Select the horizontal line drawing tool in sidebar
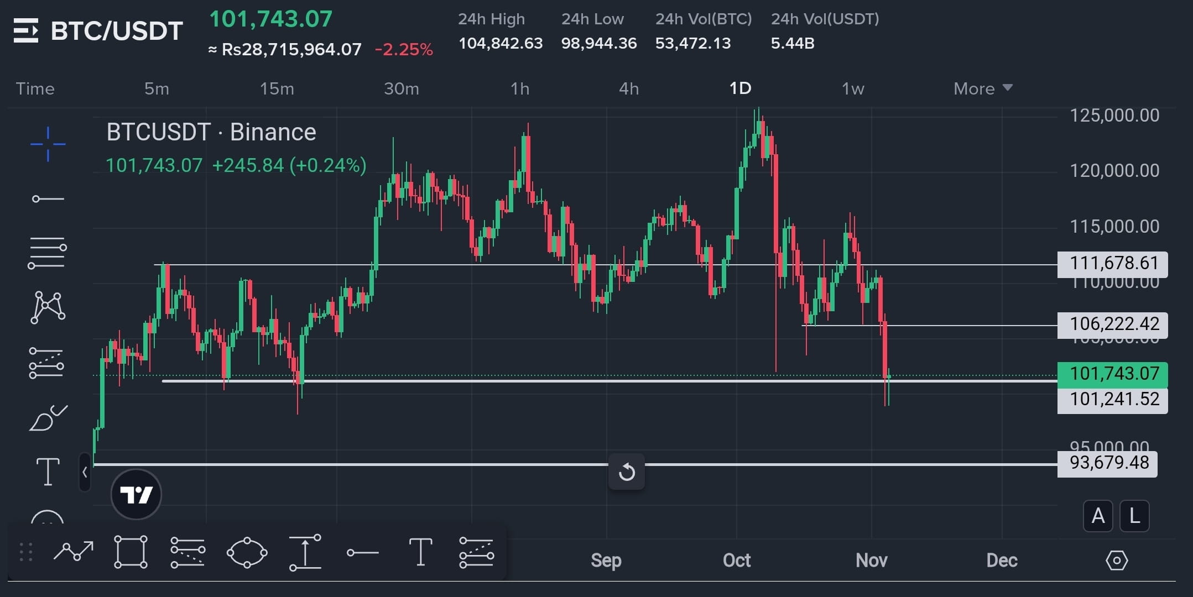 point(48,198)
